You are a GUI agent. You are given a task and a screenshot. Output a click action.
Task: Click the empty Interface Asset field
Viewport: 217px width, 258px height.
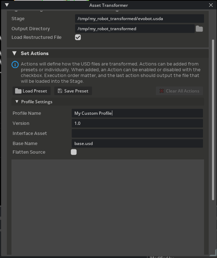click(137, 133)
